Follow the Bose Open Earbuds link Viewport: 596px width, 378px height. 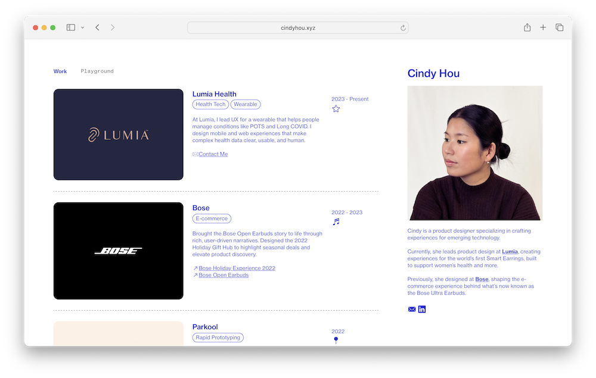(x=223, y=276)
